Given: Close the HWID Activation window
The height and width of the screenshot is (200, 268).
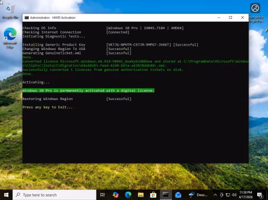Looking at the screenshot, I should click(243, 17).
